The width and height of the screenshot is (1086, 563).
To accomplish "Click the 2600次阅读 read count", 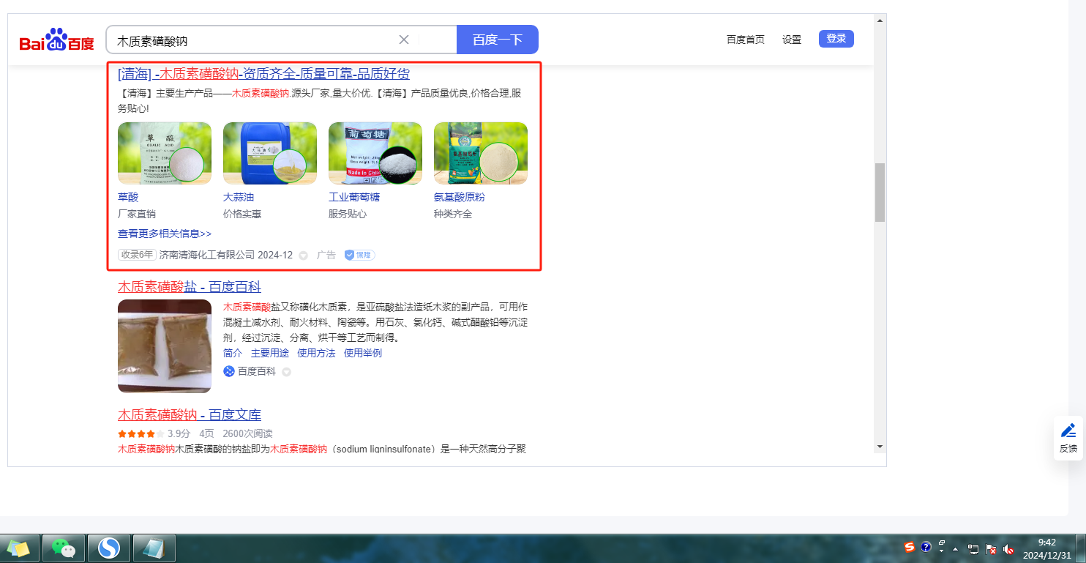I will point(247,433).
